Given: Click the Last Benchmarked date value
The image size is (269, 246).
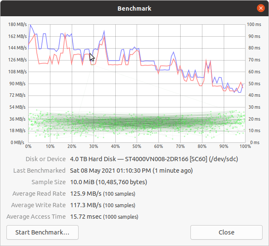Looking at the screenshot, I should [131, 171].
